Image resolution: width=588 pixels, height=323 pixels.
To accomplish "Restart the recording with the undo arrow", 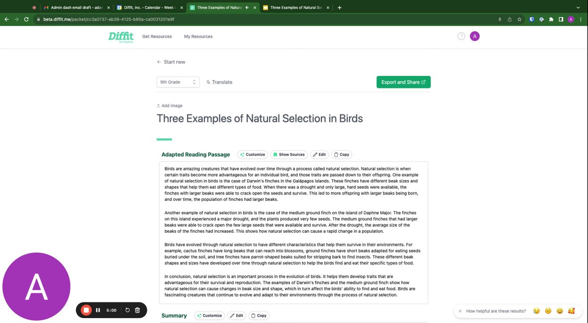I will (x=127, y=310).
